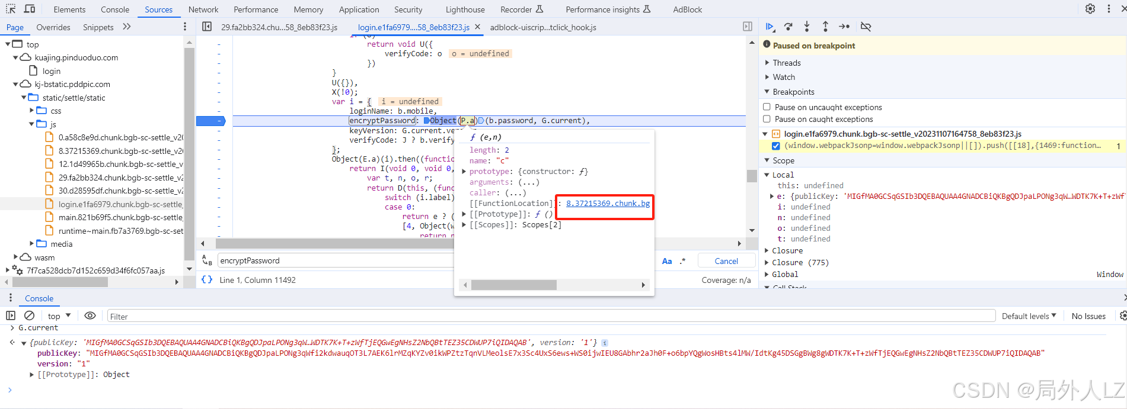Uncheck the window.webpackJsonp breakpoint checkbox
This screenshot has width=1127, height=409.
point(775,146)
